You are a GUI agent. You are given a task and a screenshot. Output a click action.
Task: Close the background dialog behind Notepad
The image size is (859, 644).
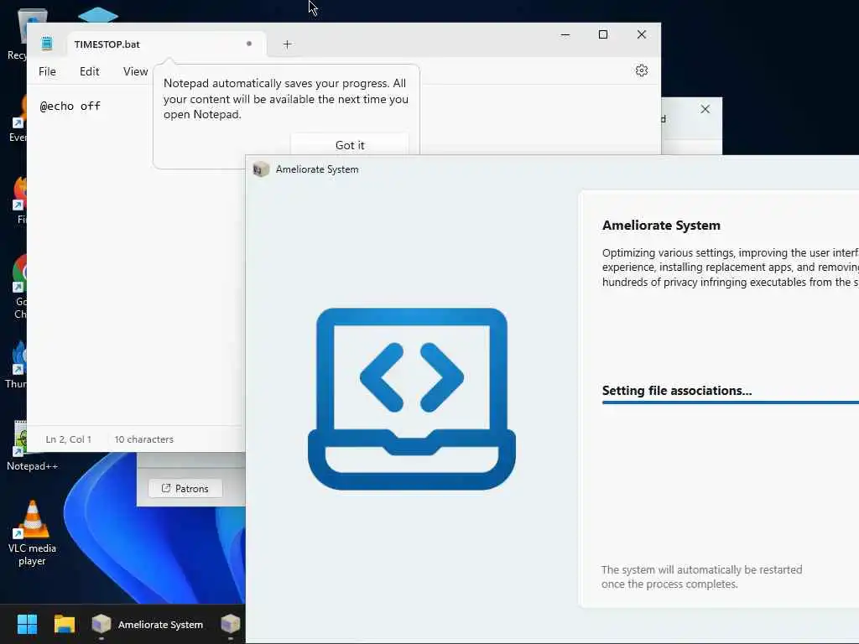705,110
